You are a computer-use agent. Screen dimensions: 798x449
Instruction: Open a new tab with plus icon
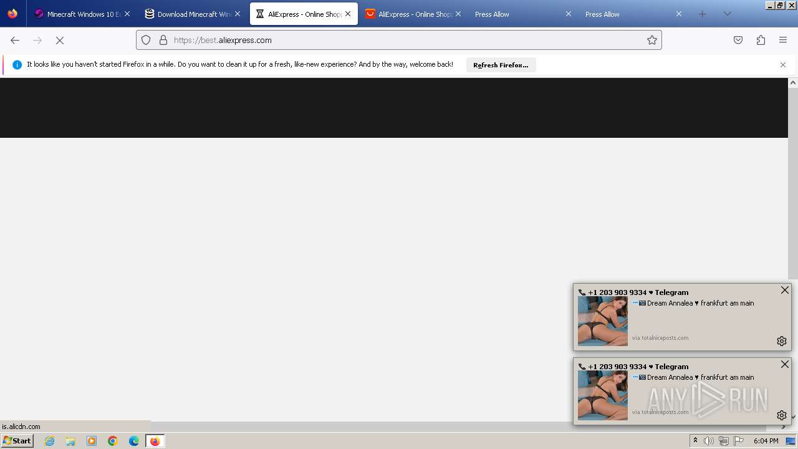pyautogui.click(x=702, y=14)
